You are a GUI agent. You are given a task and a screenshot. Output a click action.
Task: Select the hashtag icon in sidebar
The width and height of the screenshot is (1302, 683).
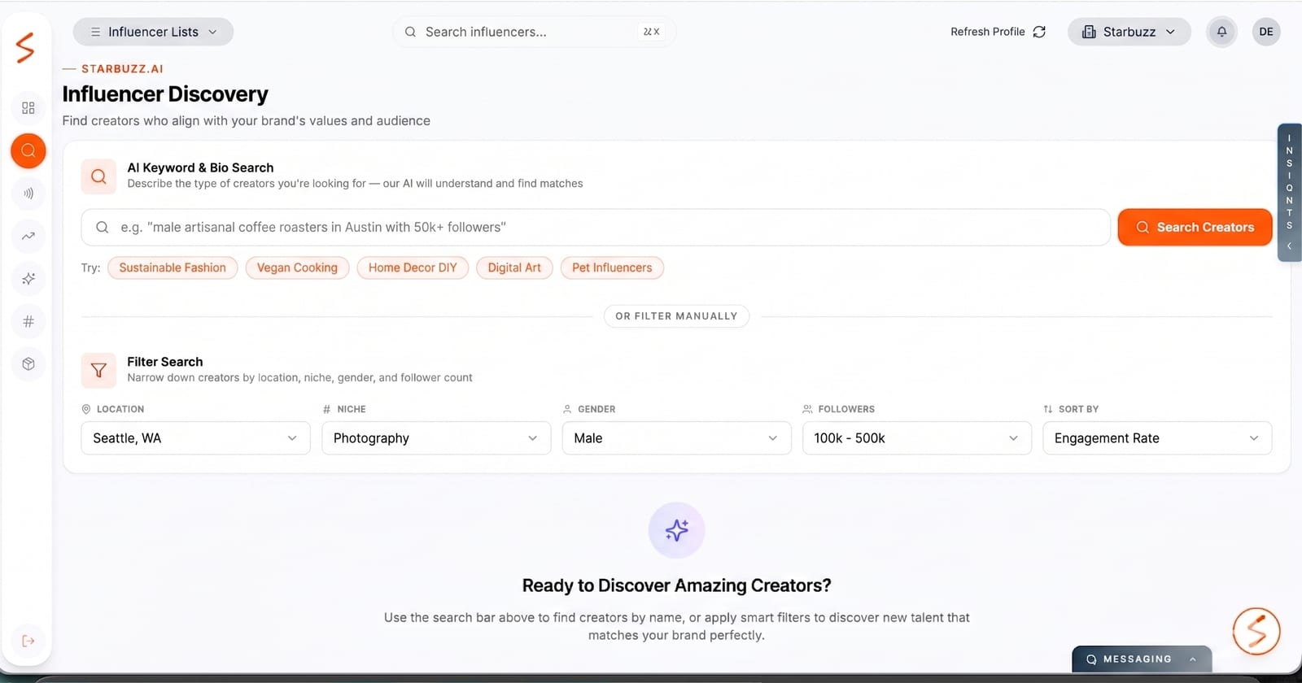pyautogui.click(x=28, y=320)
